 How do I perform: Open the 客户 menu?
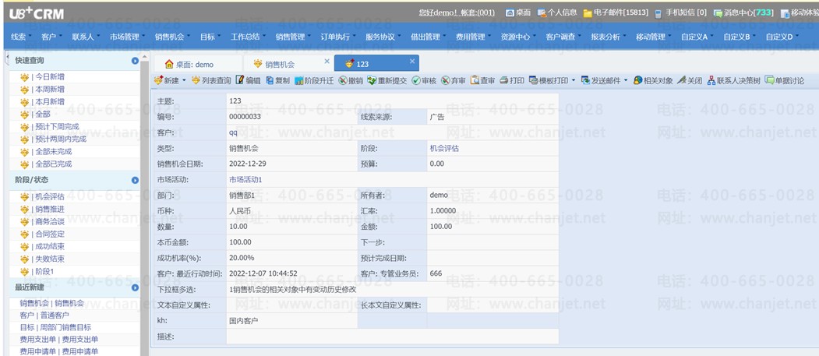[51, 37]
